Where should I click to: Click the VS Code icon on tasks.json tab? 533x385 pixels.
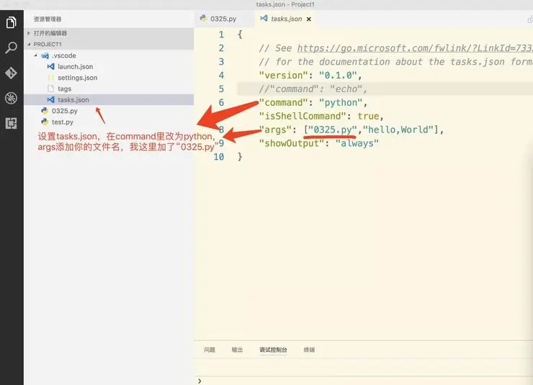coord(264,18)
